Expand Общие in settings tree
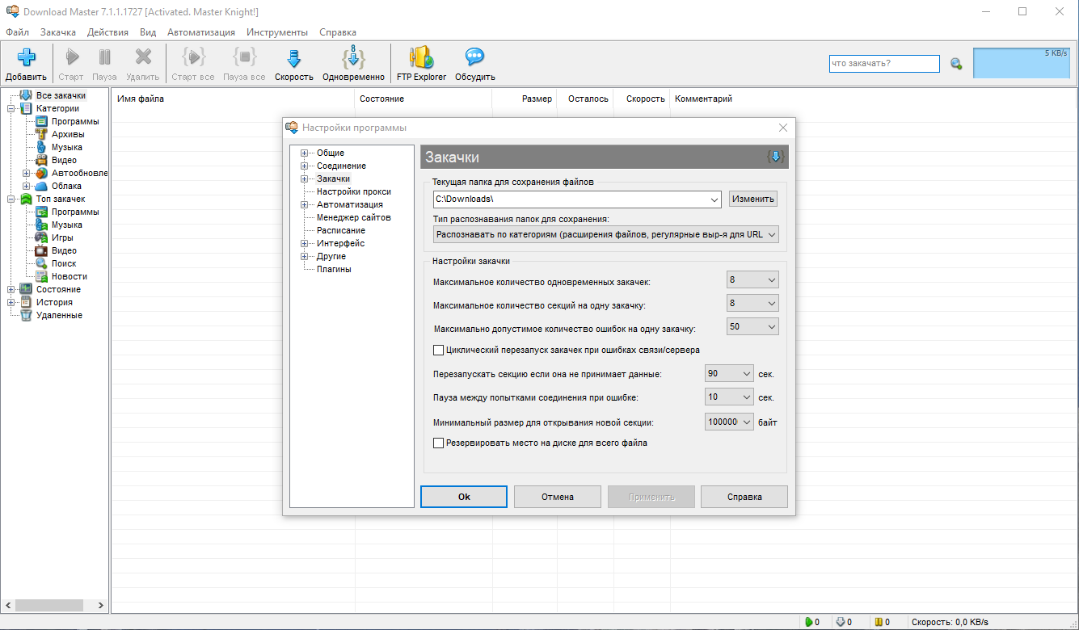Viewport: 1079px width, 630px height. coord(304,153)
